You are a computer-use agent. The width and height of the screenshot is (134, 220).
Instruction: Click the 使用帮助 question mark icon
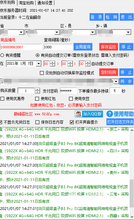(x=110, y=114)
